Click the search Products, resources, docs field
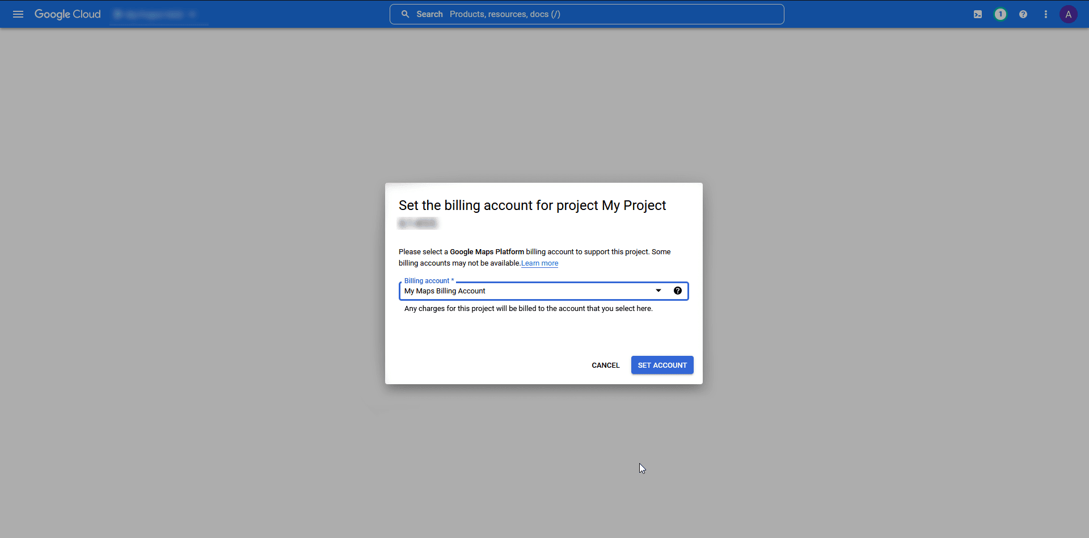The width and height of the screenshot is (1089, 538). click(587, 14)
